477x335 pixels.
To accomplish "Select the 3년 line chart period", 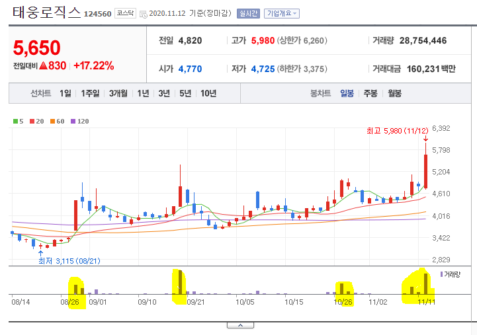I will point(164,93).
